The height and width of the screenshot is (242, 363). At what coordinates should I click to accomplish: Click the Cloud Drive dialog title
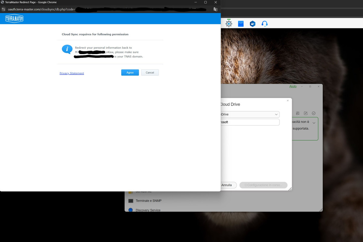click(x=230, y=104)
